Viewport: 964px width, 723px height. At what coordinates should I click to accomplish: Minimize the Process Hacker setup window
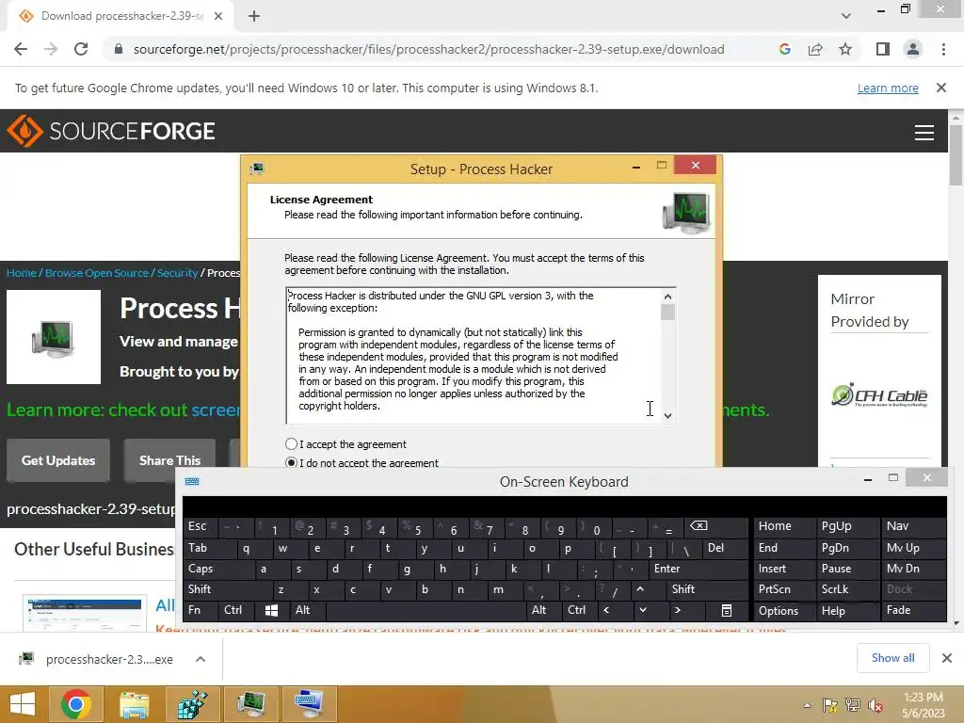click(x=636, y=167)
